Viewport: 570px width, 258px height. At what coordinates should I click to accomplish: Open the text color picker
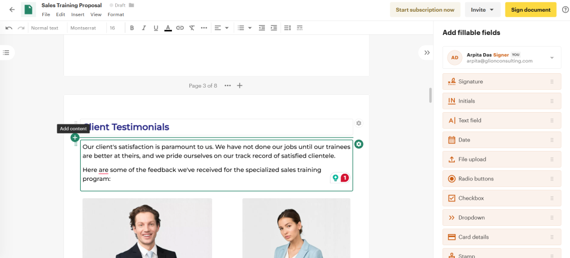pos(168,28)
